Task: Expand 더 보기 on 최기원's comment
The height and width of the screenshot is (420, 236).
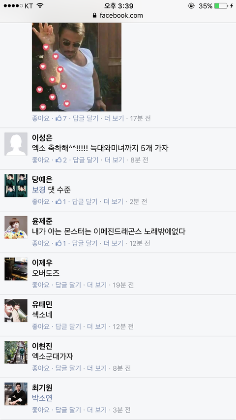Action: coord(97,410)
